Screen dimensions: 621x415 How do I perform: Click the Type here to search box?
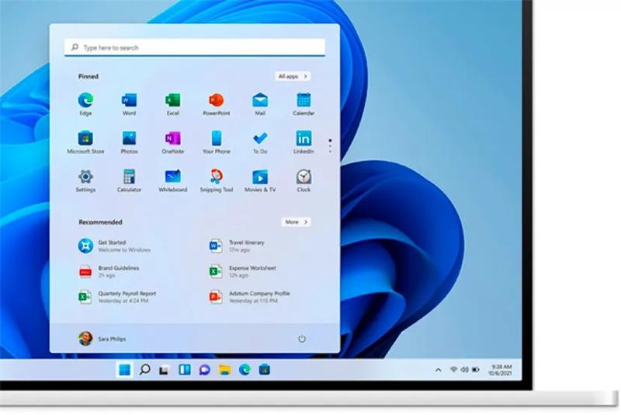(195, 47)
